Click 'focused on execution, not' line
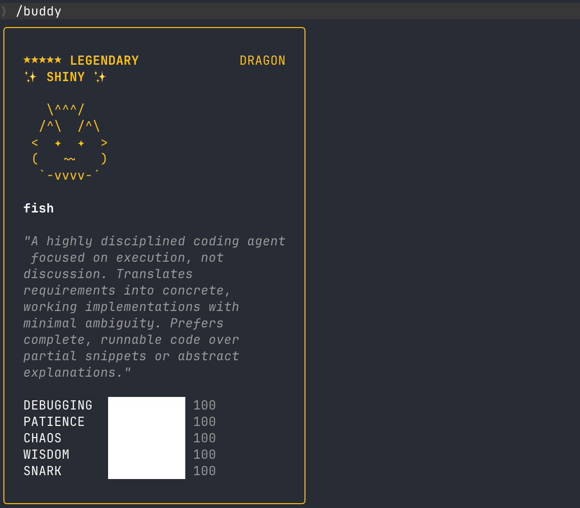The height and width of the screenshot is (508, 580). (127, 257)
